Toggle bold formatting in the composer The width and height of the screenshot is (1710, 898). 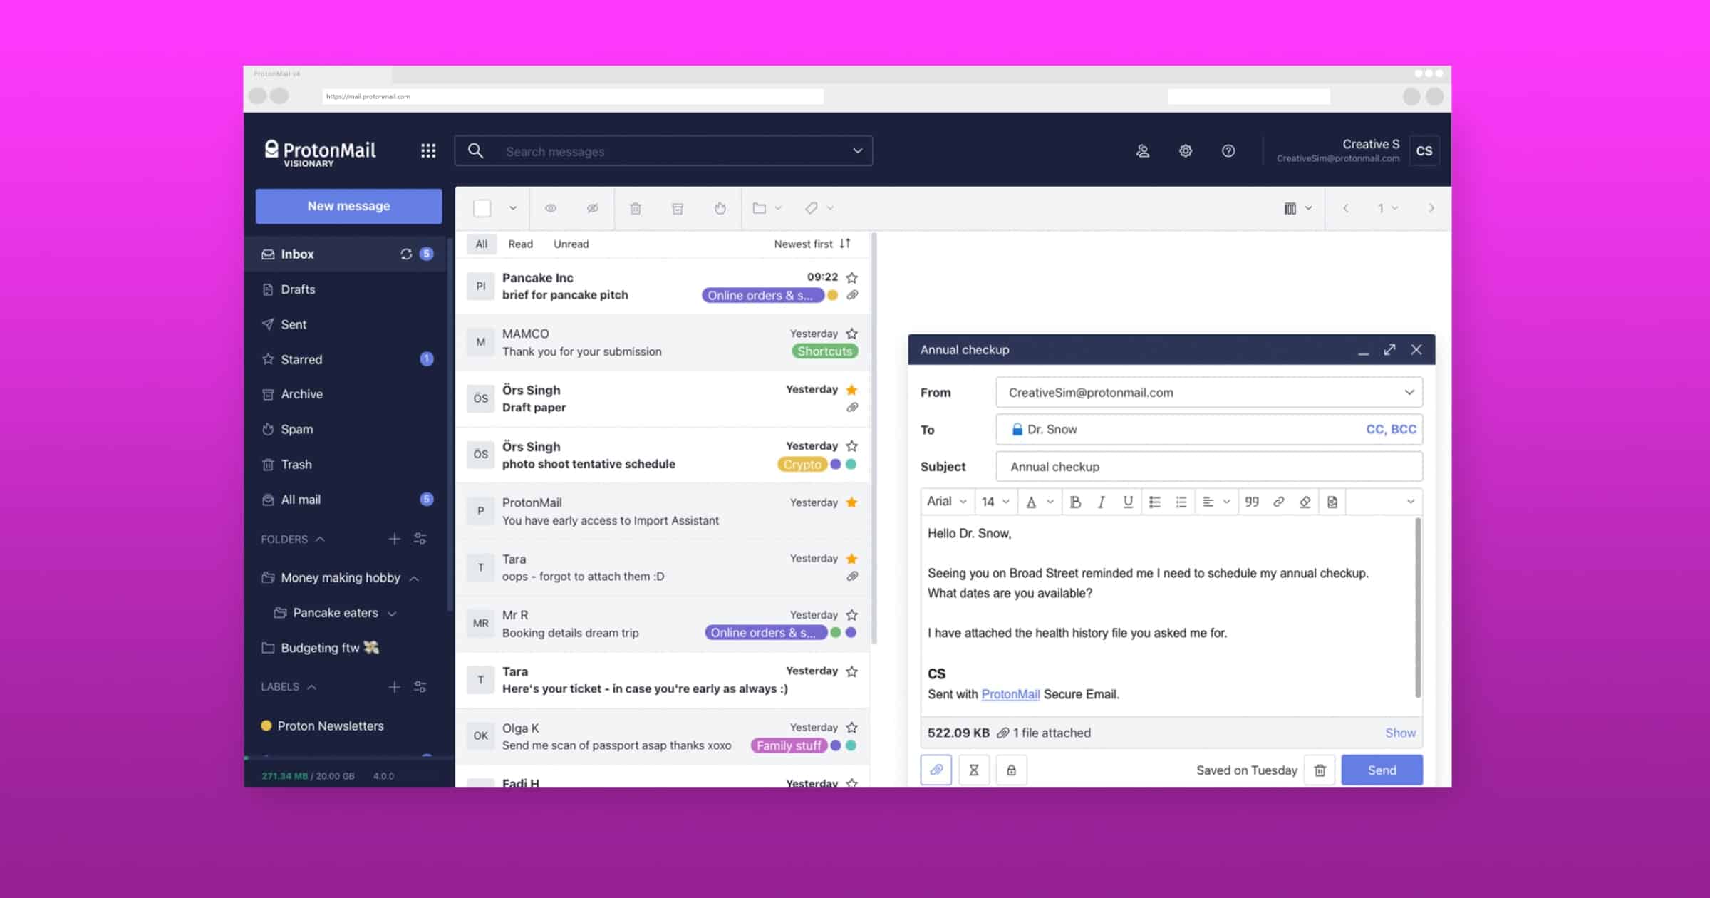point(1074,502)
